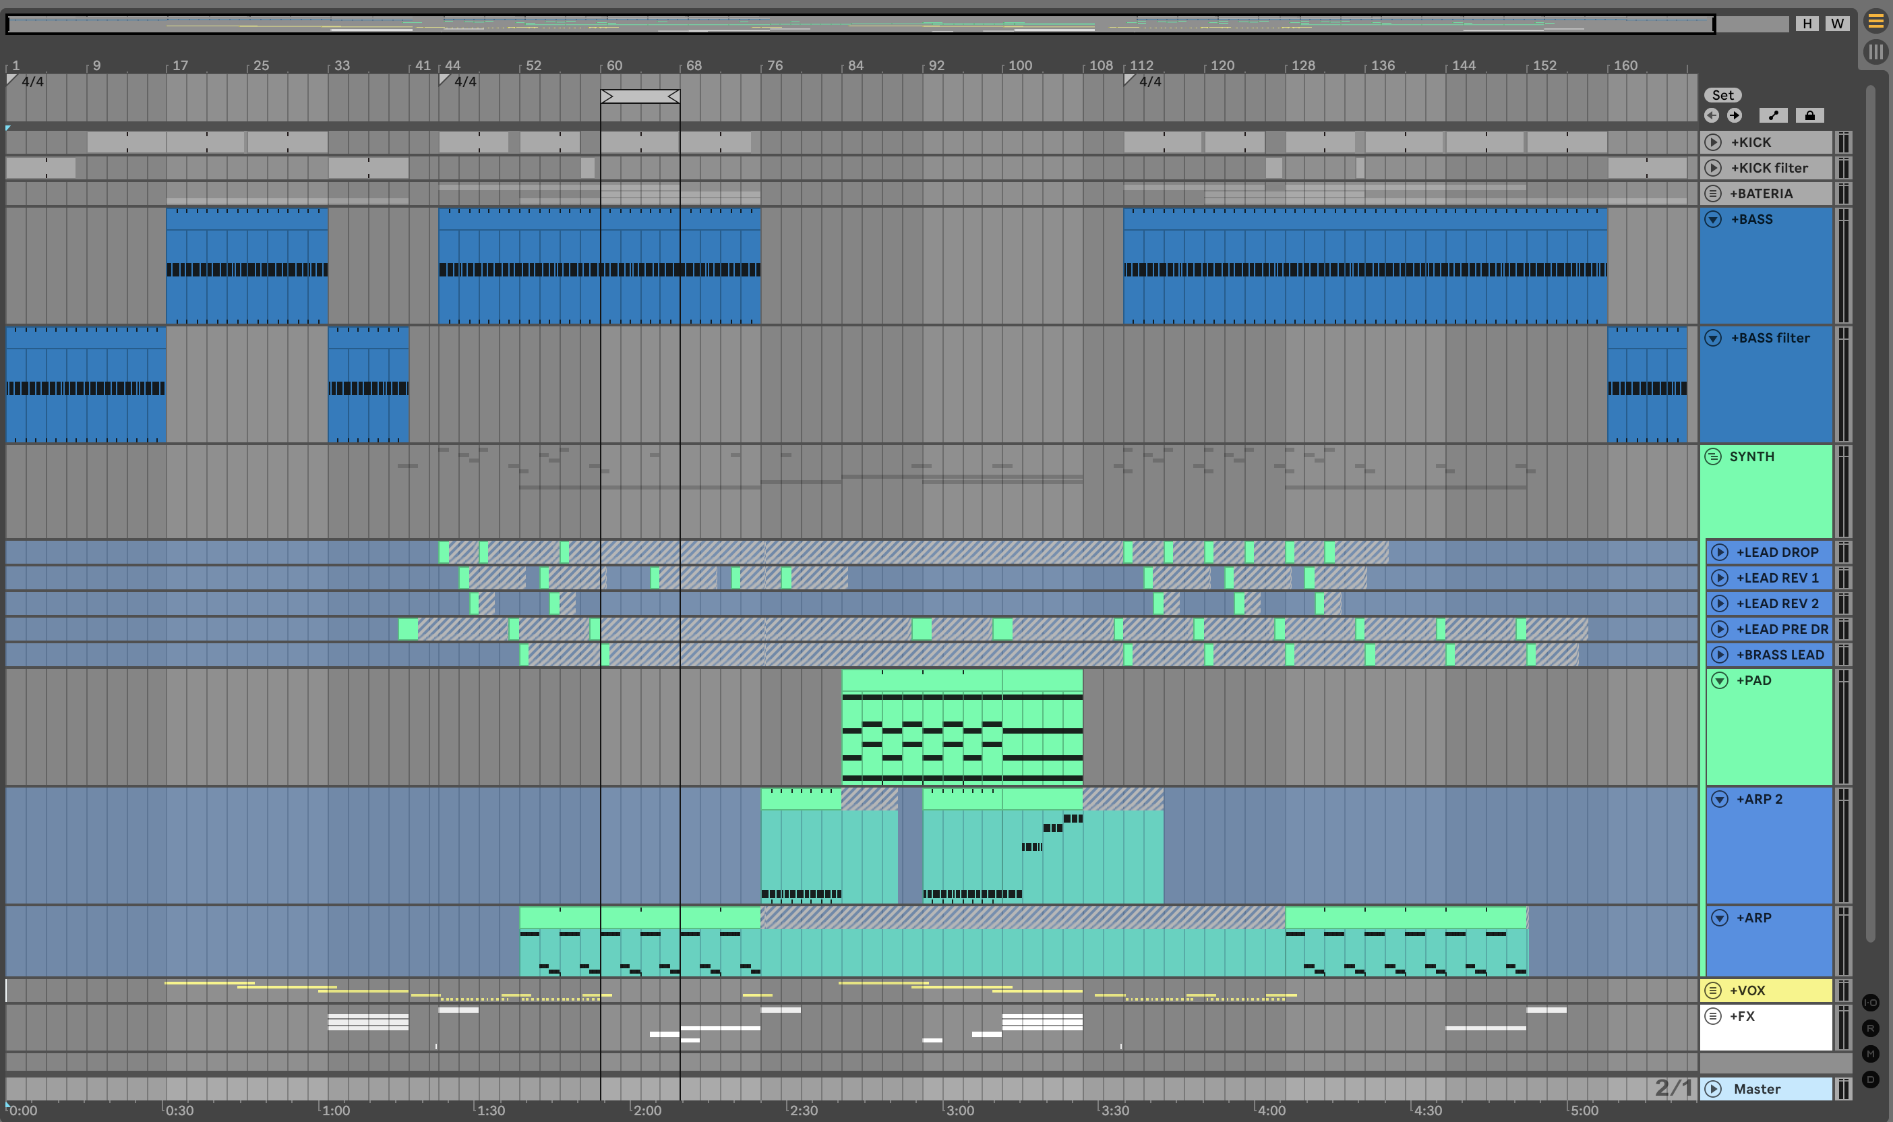Unfold the +VOX group track
Screen dimensions: 1893x1122
pos(1713,991)
